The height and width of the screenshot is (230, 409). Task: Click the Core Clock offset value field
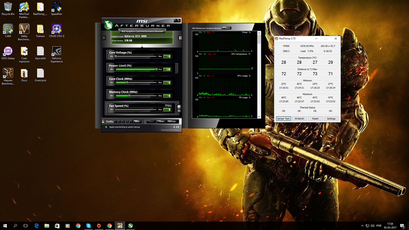coord(167,83)
